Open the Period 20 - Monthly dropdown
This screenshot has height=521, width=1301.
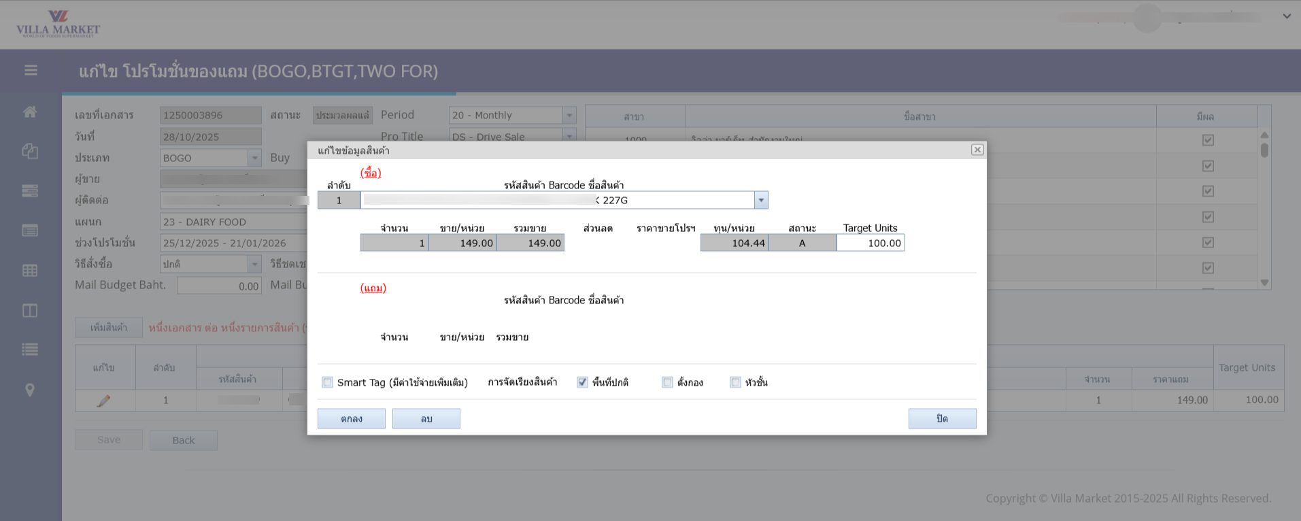coord(569,116)
